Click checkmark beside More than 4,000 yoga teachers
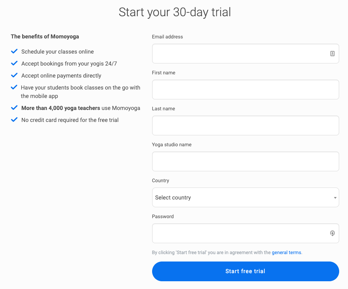The height and width of the screenshot is (289, 348). pyautogui.click(x=14, y=107)
